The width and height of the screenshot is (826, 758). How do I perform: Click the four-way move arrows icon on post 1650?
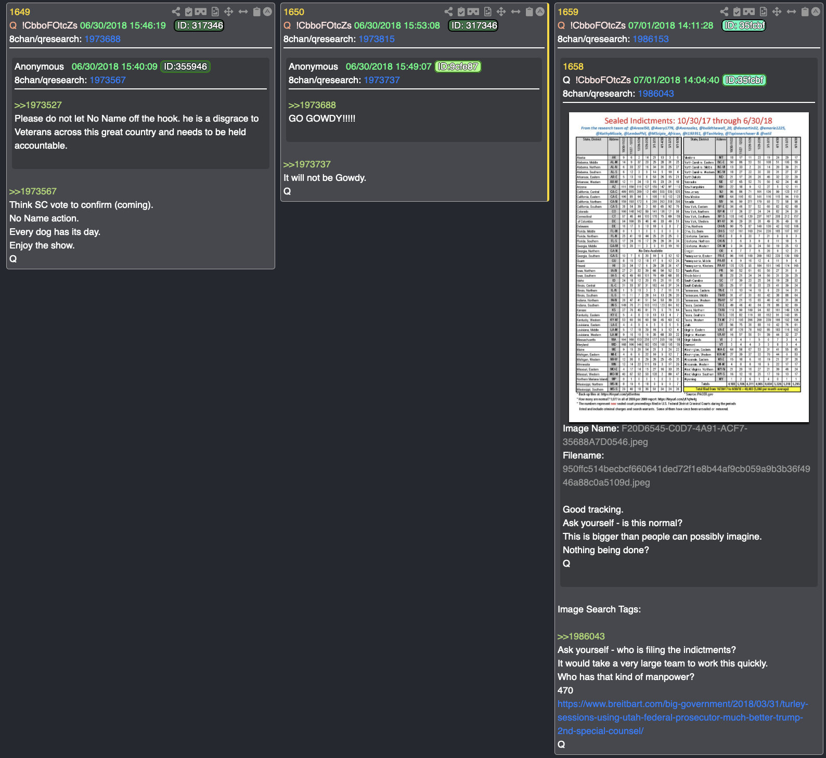click(501, 11)
